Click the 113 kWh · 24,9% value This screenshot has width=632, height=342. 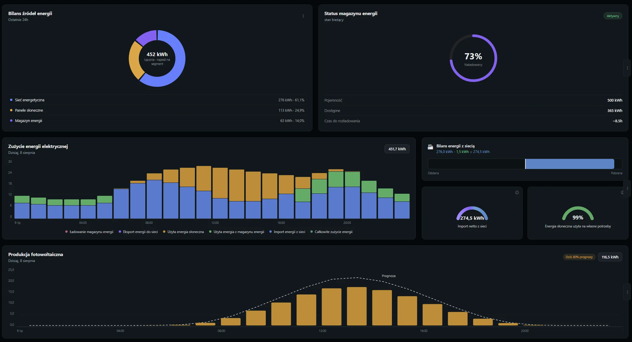pos(291,110)
